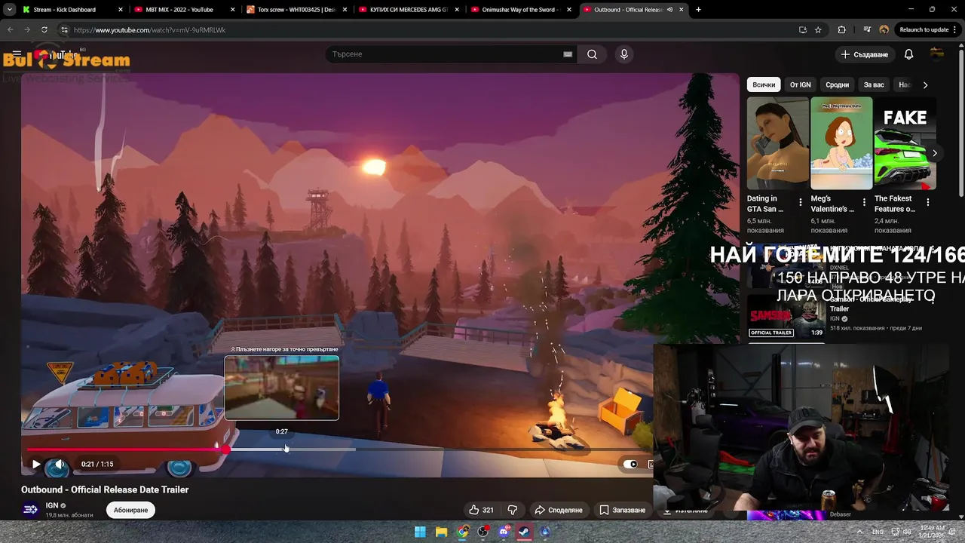The height and width of the screenshot is (543, 965).
Task: Open the YouTube account avatar menu
Action: coord(937,54)
